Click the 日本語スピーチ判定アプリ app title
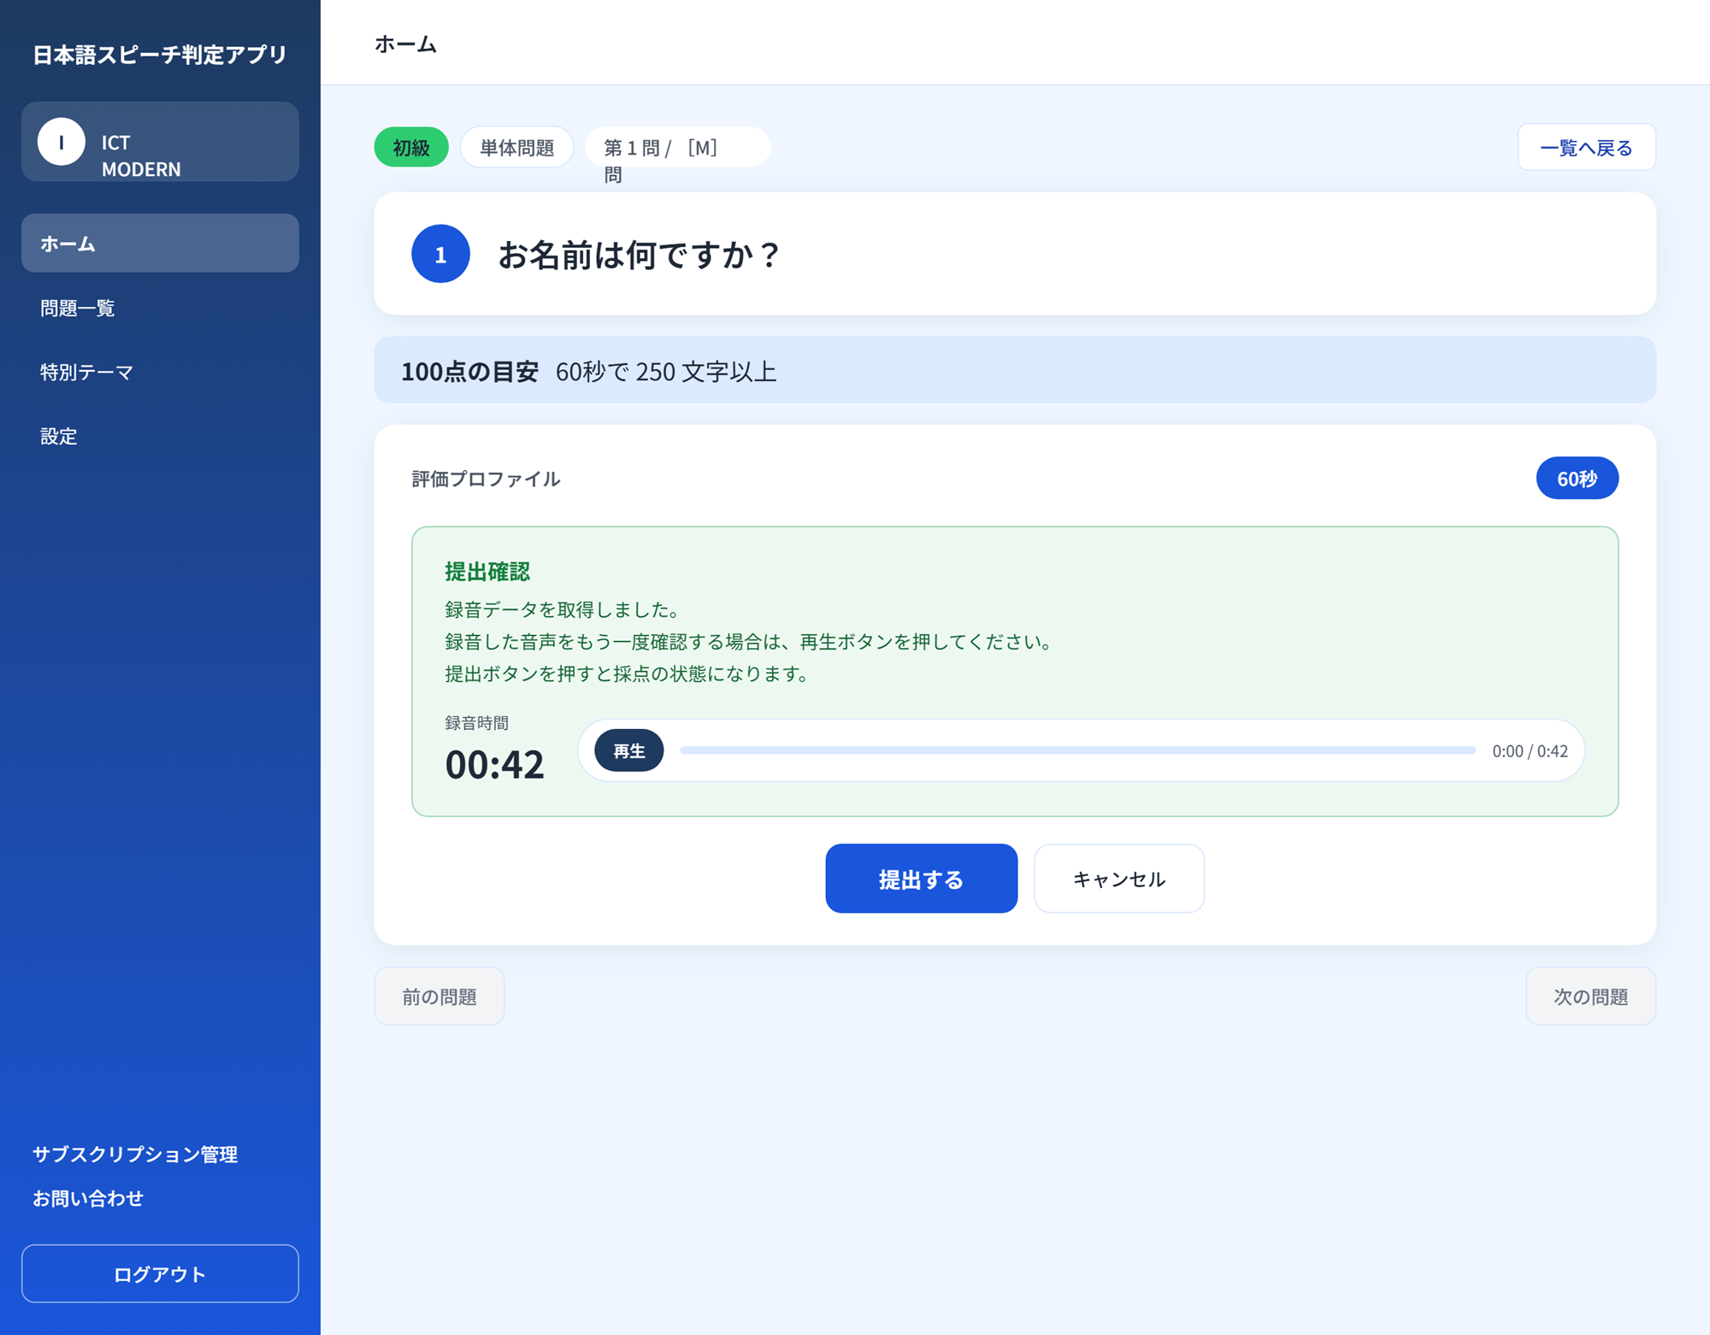 pyautogui.click(x=160, y=55)
